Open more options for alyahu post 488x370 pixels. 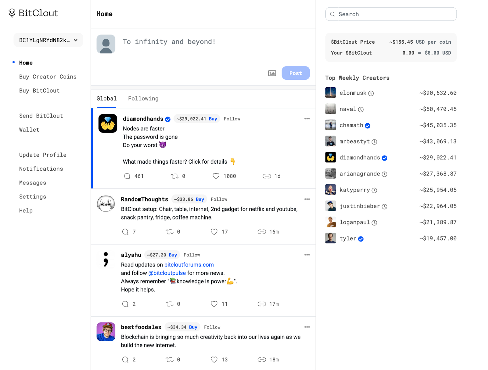click(307, 255)
